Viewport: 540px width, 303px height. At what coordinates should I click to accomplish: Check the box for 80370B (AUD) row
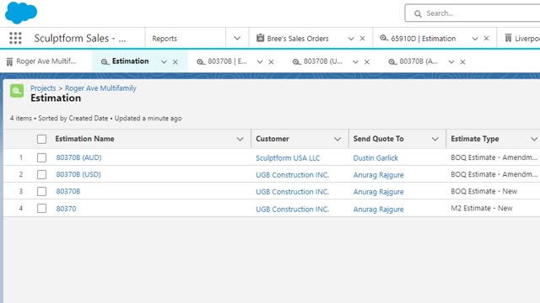pyautogui.click(x=41, y=157)
